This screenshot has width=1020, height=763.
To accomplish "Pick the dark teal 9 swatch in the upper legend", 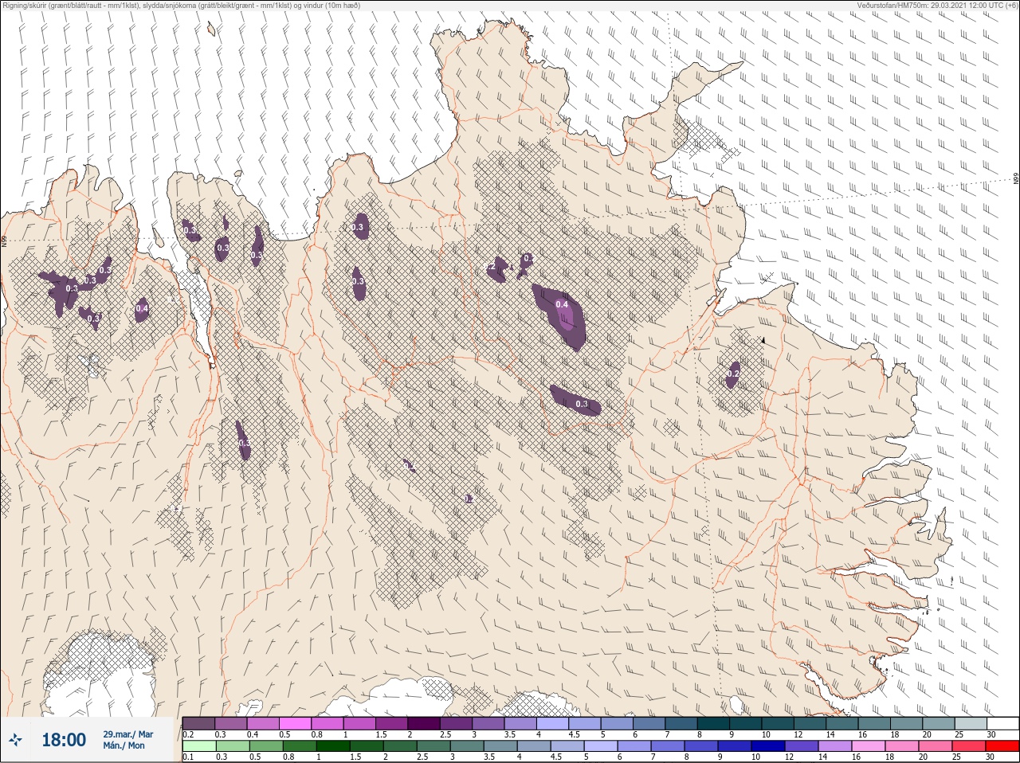I will click(x=747, y=723).
